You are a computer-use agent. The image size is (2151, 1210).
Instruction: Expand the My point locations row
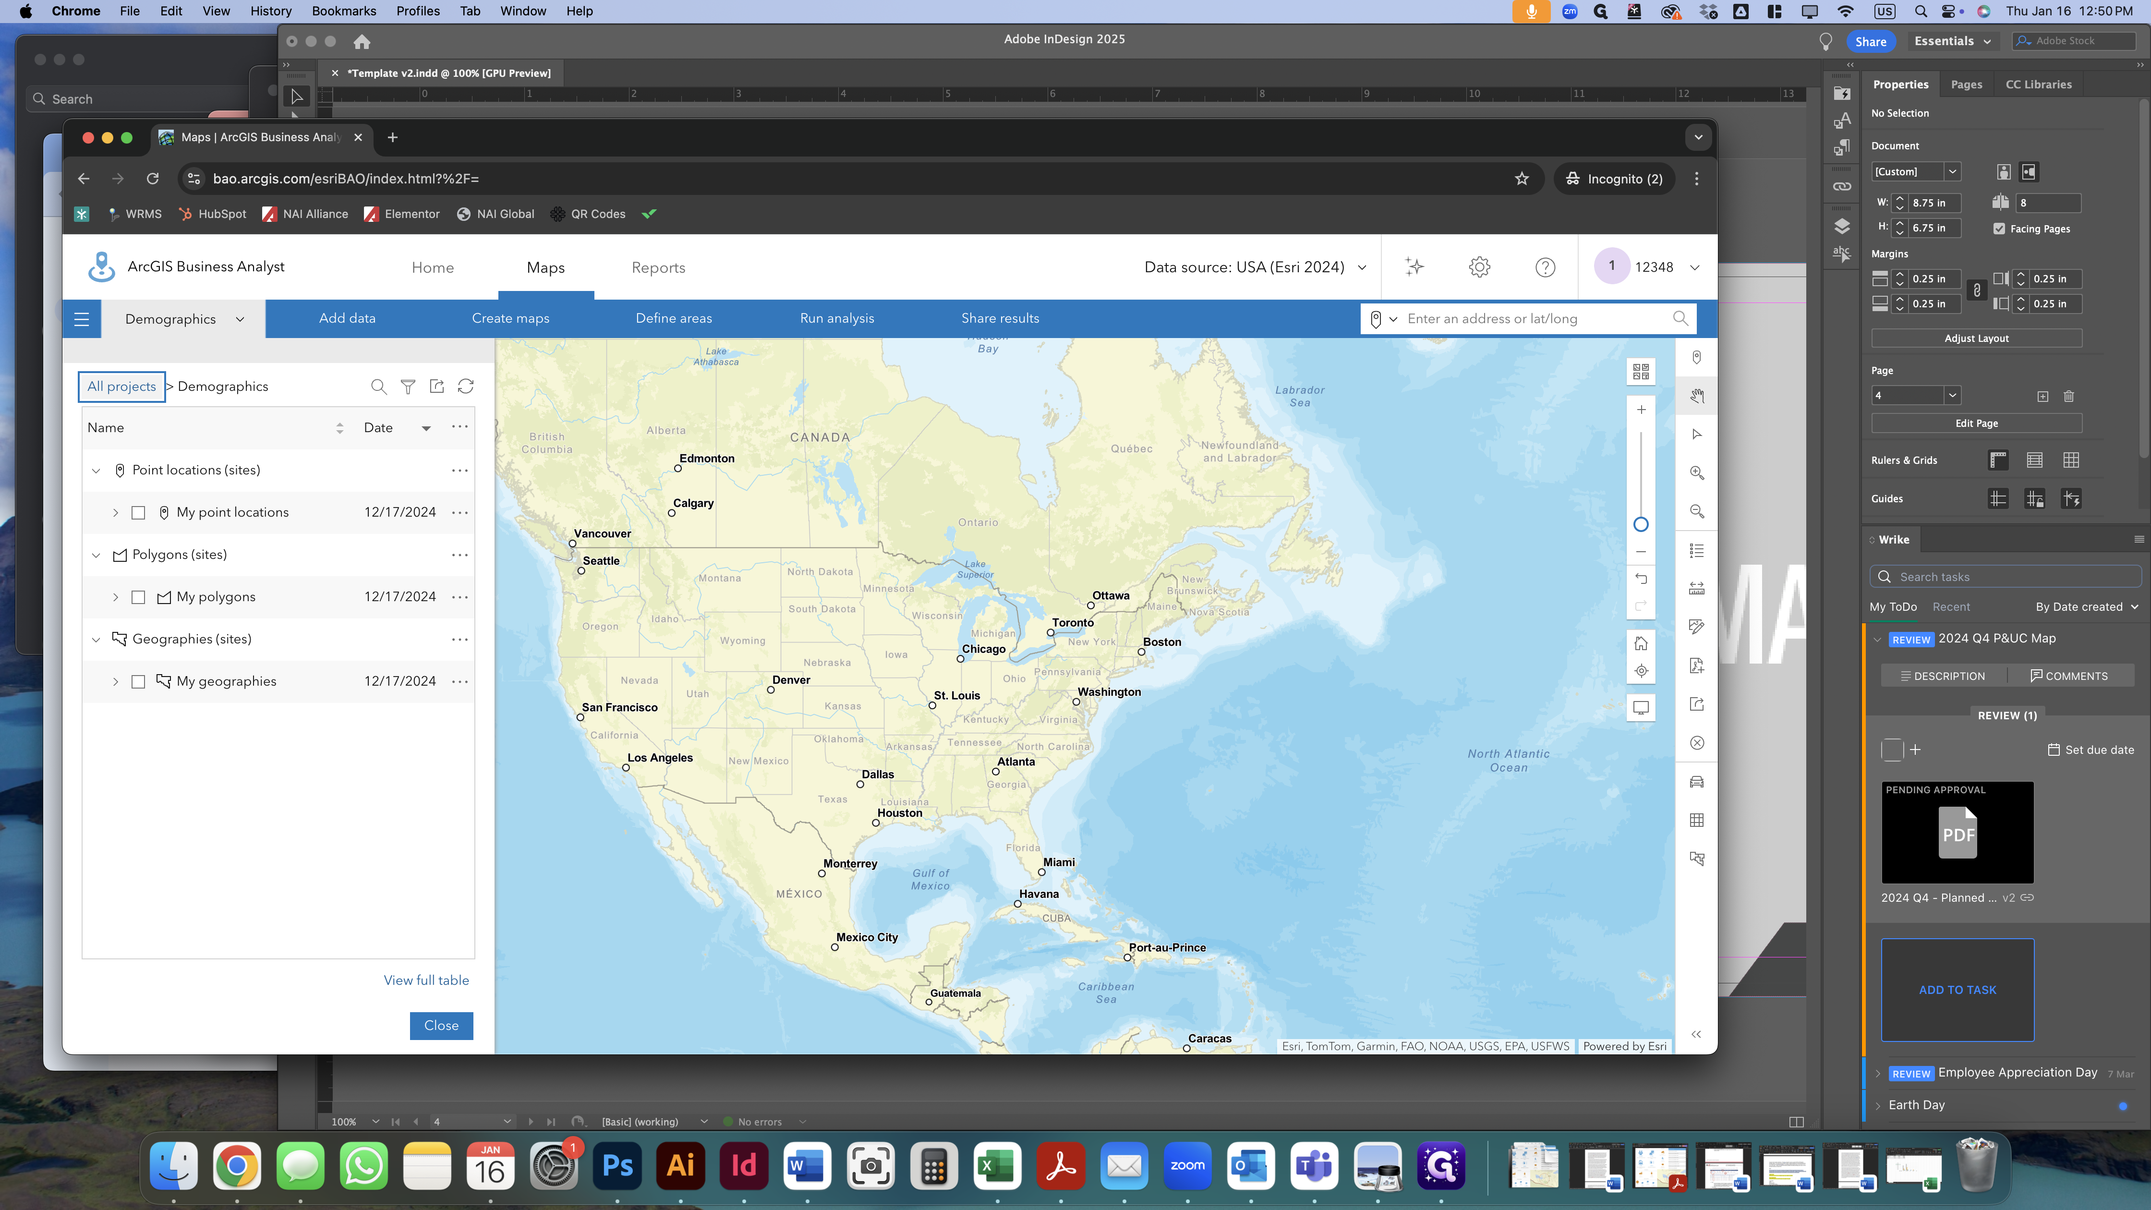point(115,513)
